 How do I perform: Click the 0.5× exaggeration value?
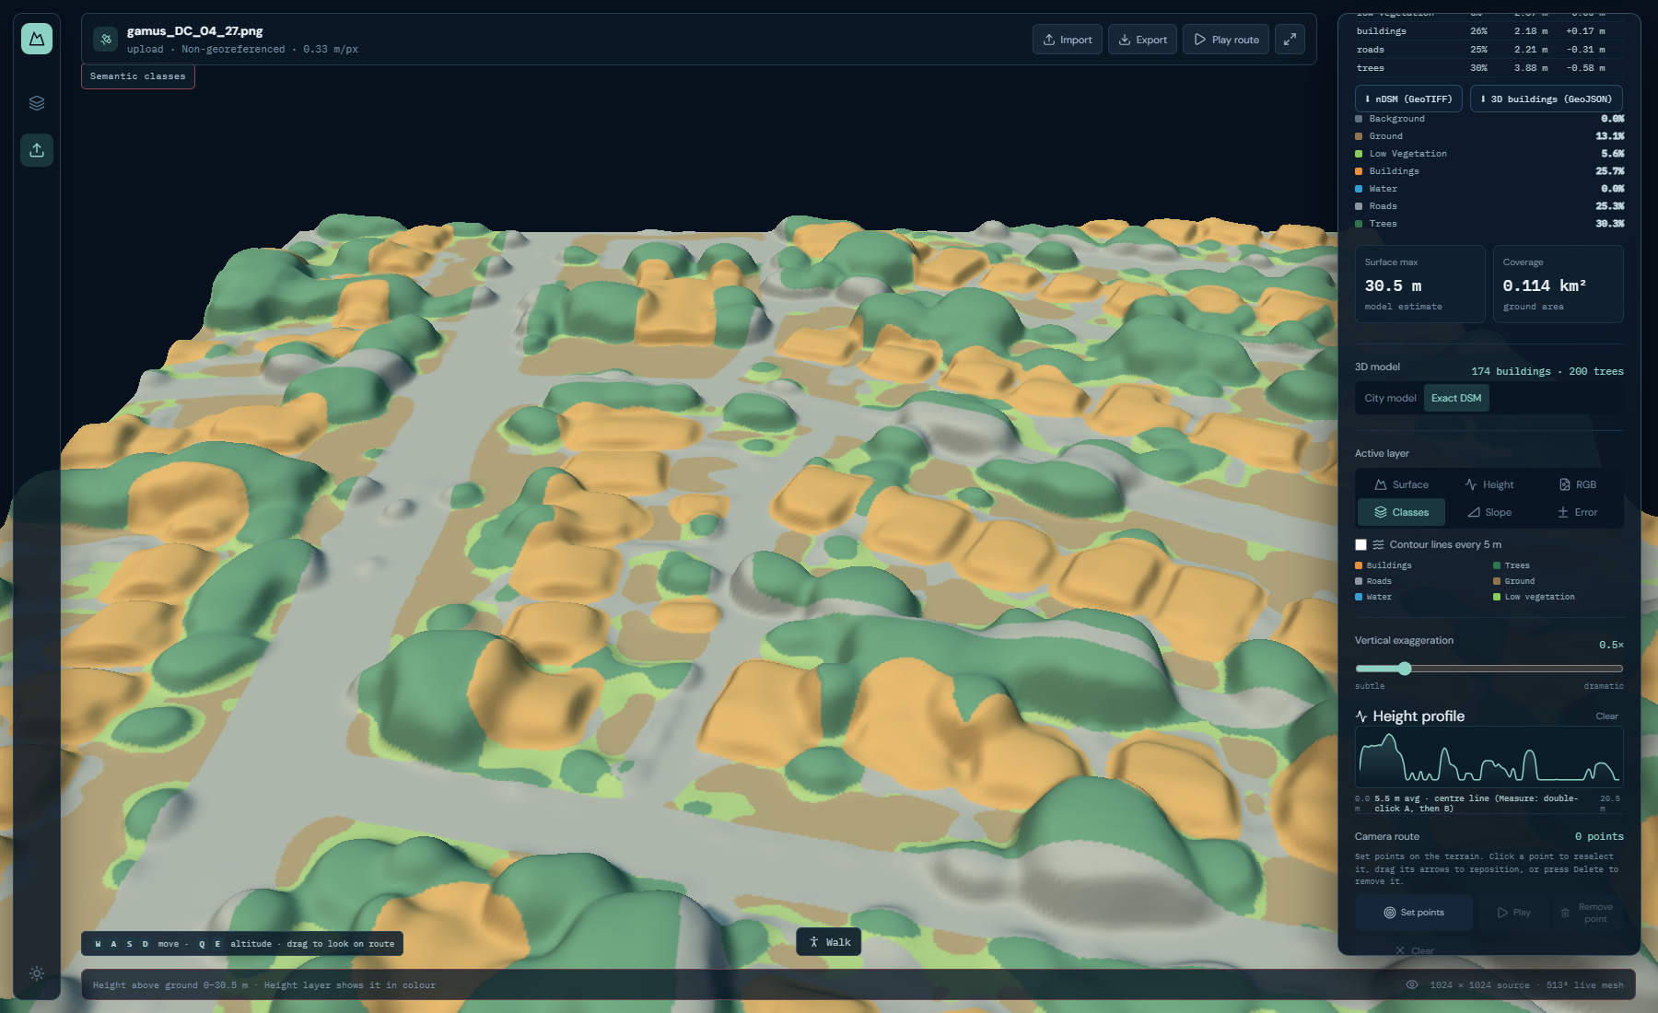[1611, 645]
